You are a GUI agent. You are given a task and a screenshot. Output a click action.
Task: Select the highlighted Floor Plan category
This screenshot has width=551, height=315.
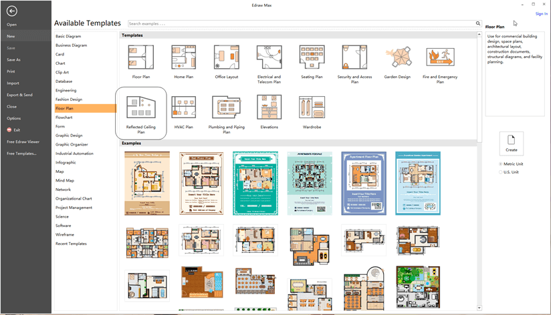tap(86, 108)
